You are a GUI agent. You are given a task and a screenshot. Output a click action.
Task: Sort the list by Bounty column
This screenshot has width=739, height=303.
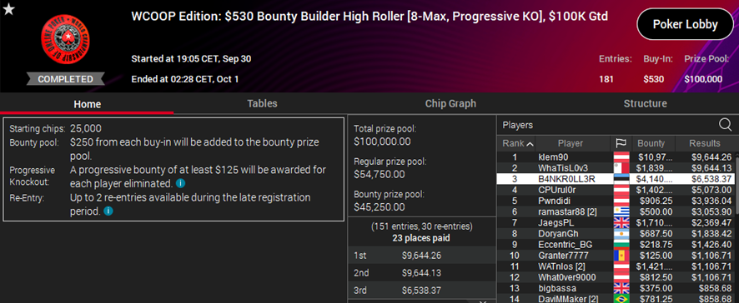click(651, 143)
